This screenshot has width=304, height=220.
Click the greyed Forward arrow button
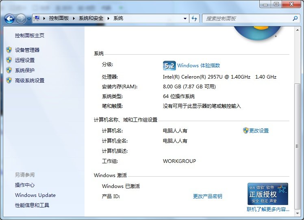click(21, 19)
